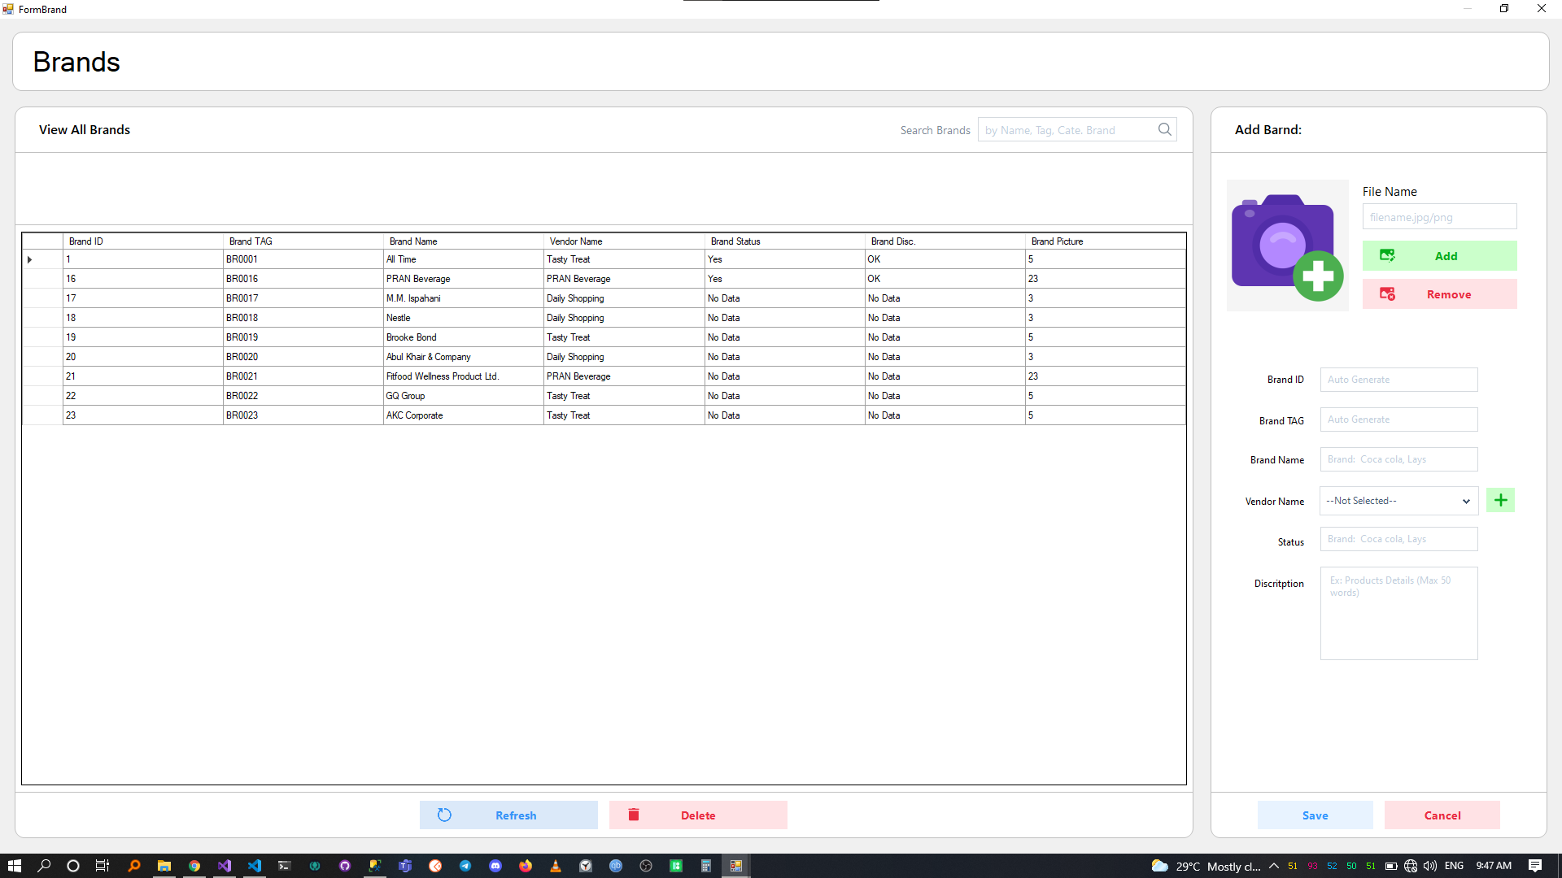Click the search magnifier icon in Search Brands
Image resolution: width=1562 pixels, height=878 pixels.
[x=1164, y=129]
